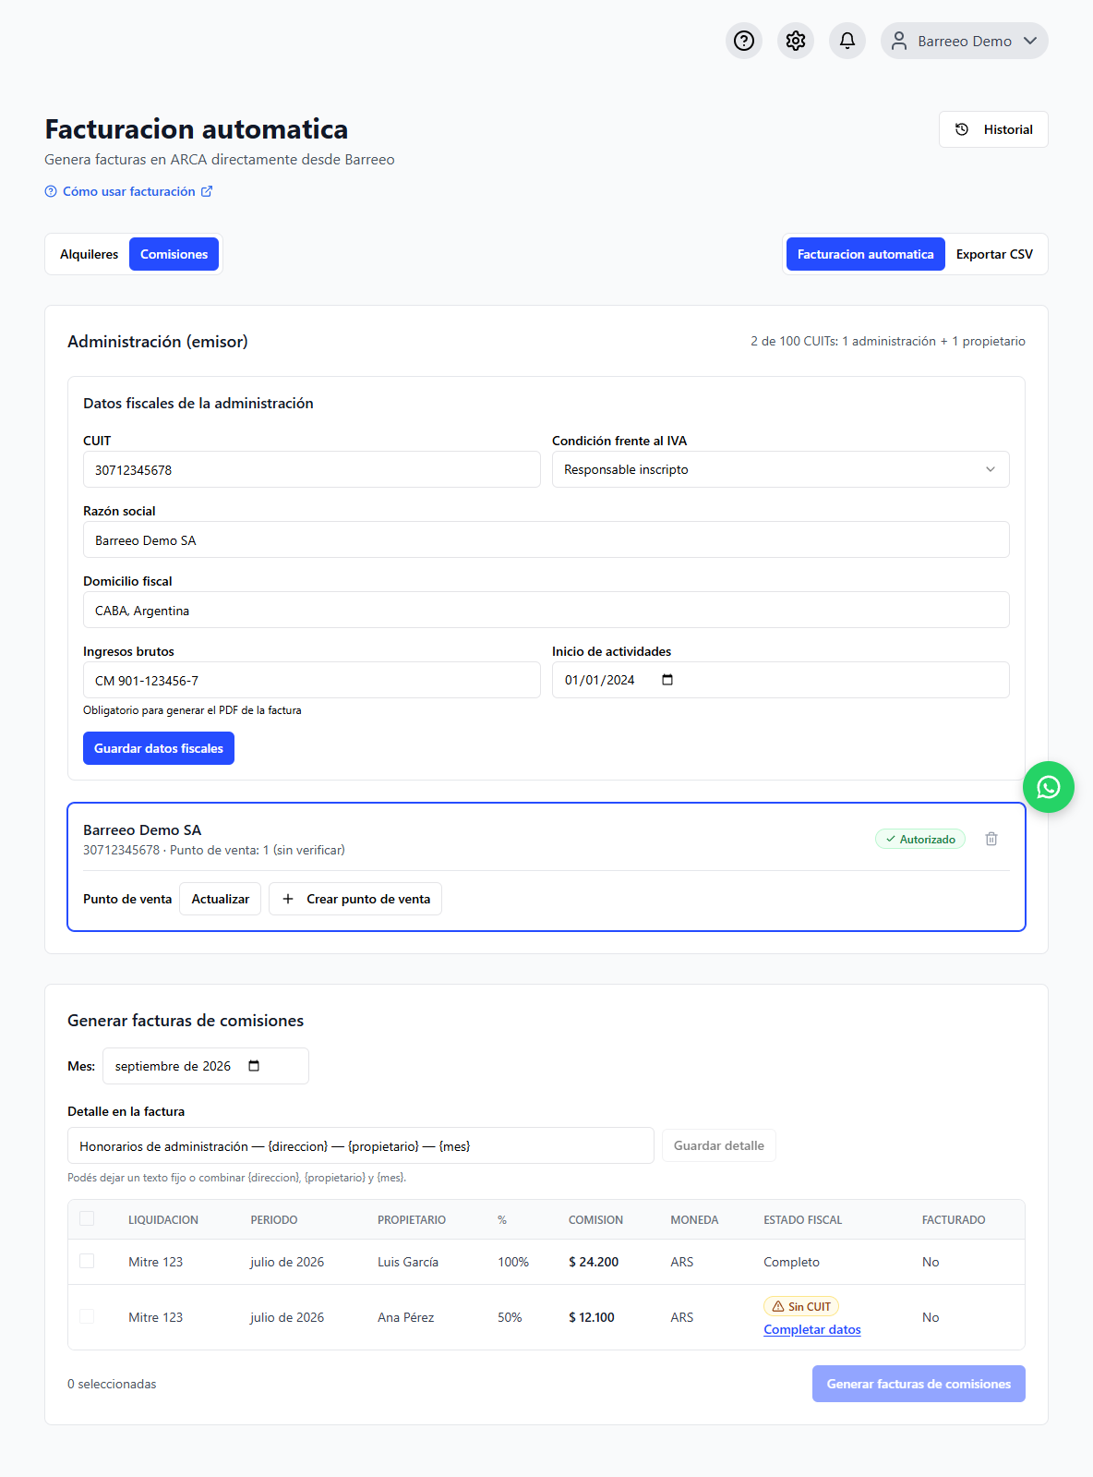This screenshot has width=1093, height=1477.
Task: Switch to Alquileres tab
Action: 89,254
